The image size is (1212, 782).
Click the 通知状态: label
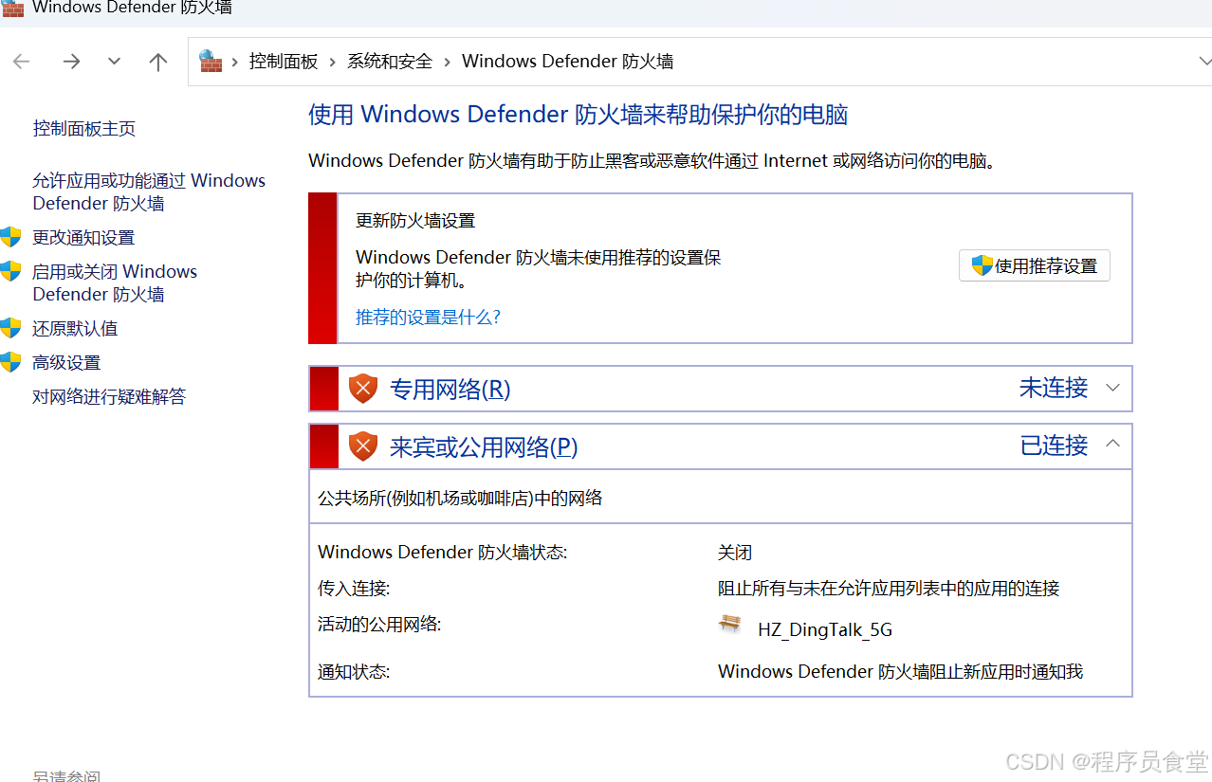coord(354,672)
